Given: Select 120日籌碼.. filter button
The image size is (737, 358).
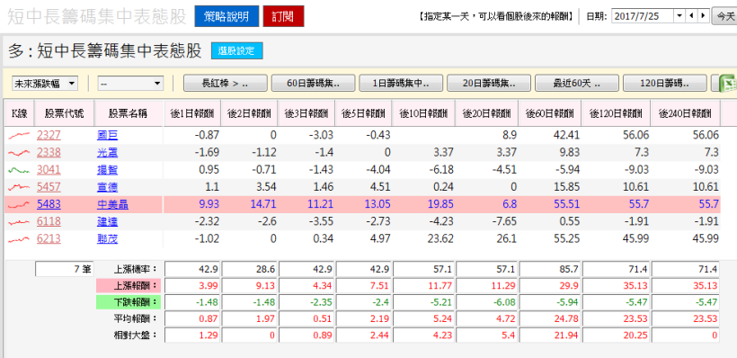Looking at the screenshot, I should [x=664, y=84].
